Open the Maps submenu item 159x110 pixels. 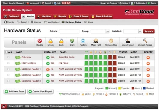tap(88, 22)
